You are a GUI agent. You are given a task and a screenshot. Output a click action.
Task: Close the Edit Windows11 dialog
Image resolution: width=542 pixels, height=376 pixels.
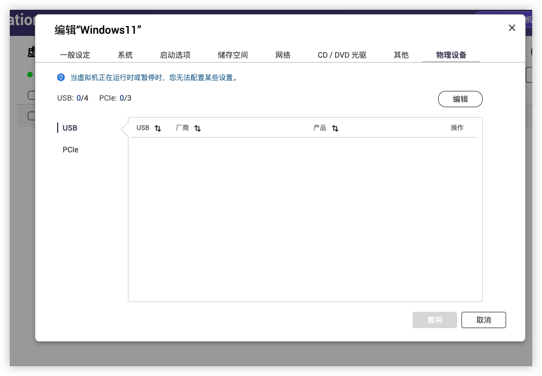point(512,28)
